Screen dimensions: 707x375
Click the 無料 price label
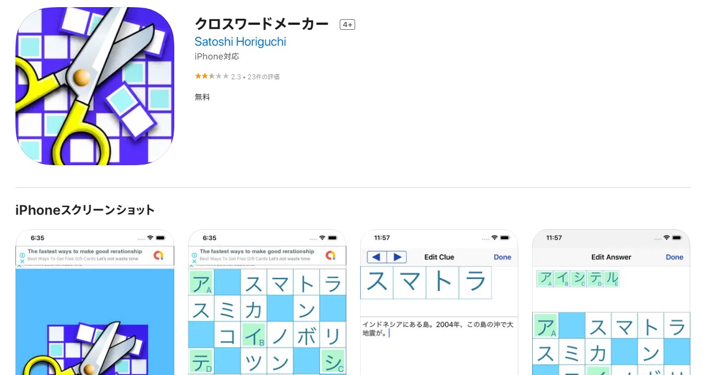[202, 97]
